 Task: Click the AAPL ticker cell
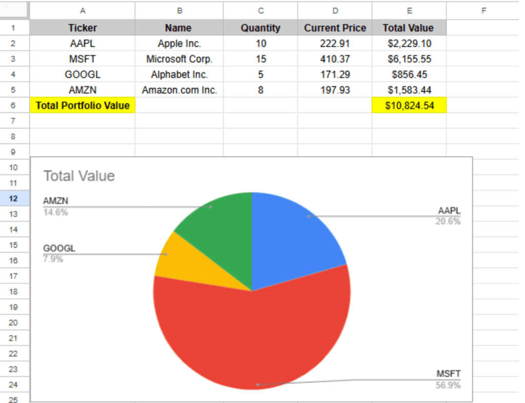click(x=82, y=44)
